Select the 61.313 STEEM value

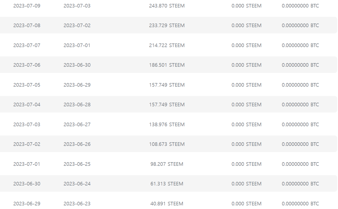(167, 184)
